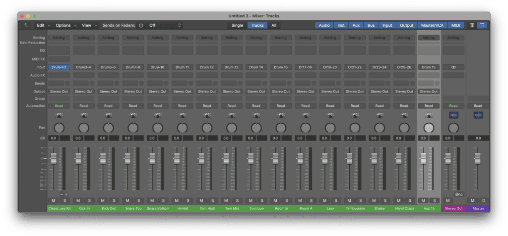The height and width of the screenshot is (236, 508).
Task: Click the drum icon on Hi-Hat channel
Action: [x=182, y=115]
